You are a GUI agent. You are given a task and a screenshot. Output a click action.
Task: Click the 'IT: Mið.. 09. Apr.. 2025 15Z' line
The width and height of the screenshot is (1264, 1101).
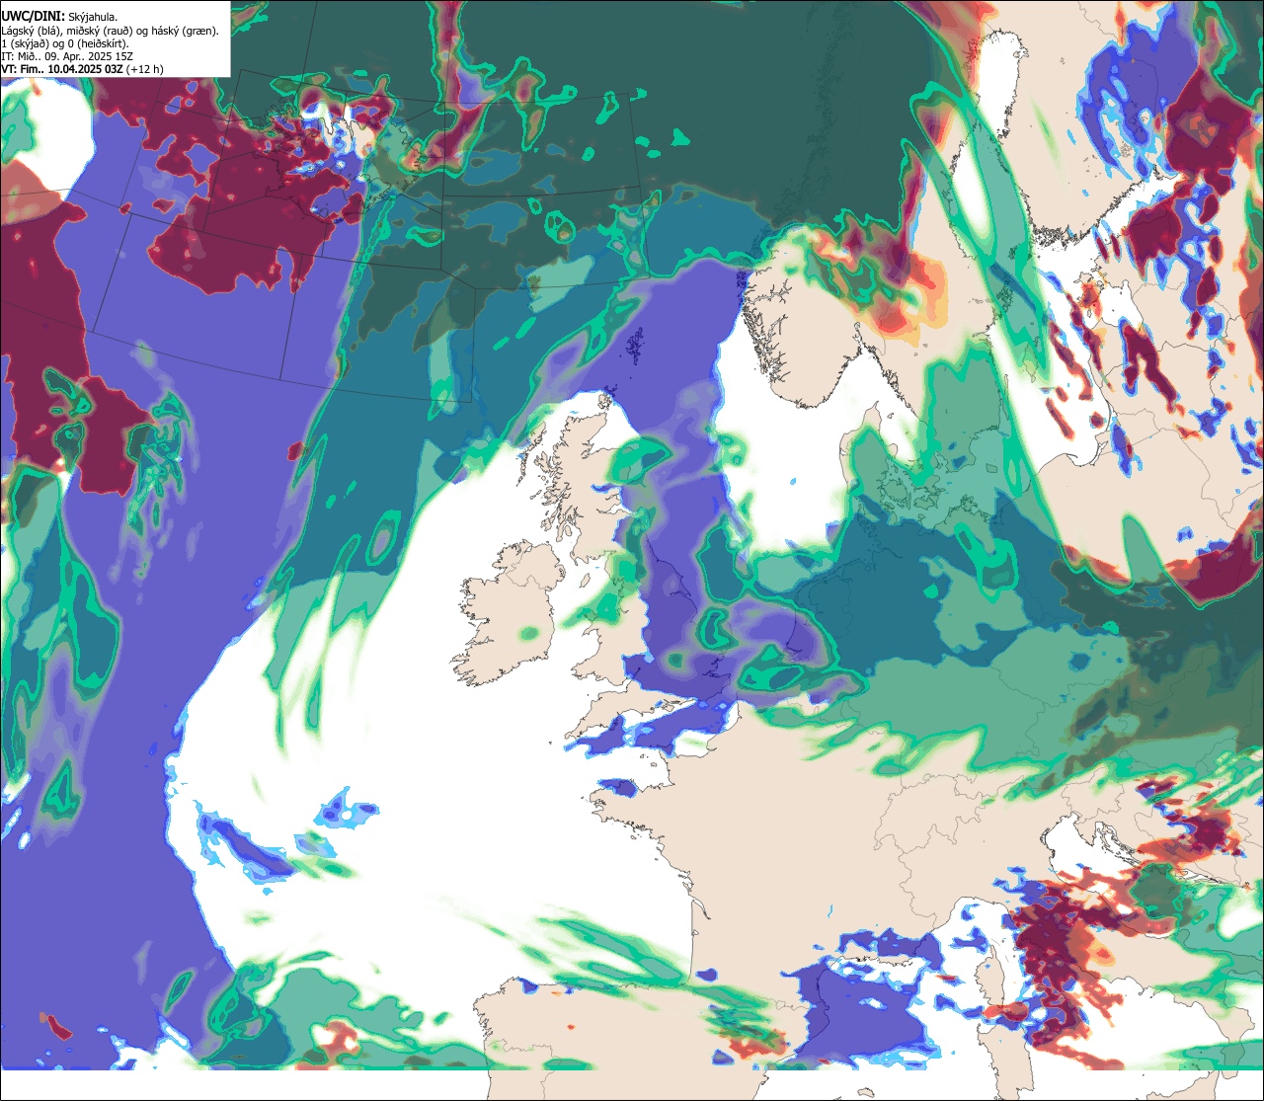tap(67, 56)
